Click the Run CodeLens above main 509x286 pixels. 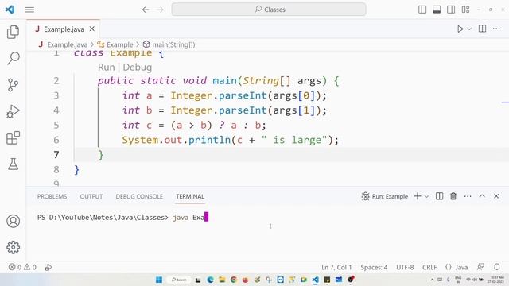coord(106,67)
